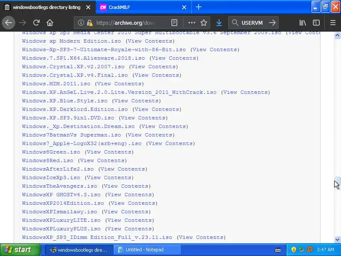Open Windows.Crystal.XP.v4.Final.iso link
Image resolution: width=341 pixels, height=256 pixels.
coord(75,75)
